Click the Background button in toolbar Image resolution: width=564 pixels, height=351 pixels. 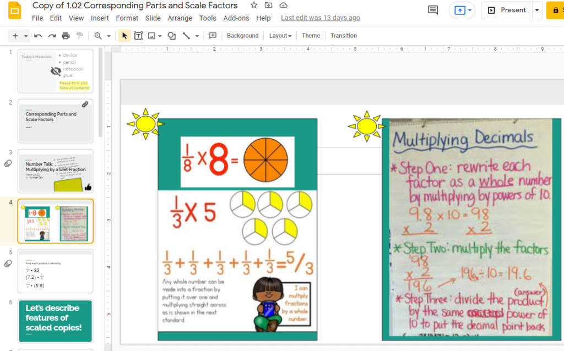coord(242,36)
